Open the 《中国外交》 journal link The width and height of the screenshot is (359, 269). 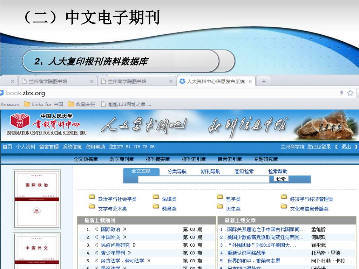(110, 237)
